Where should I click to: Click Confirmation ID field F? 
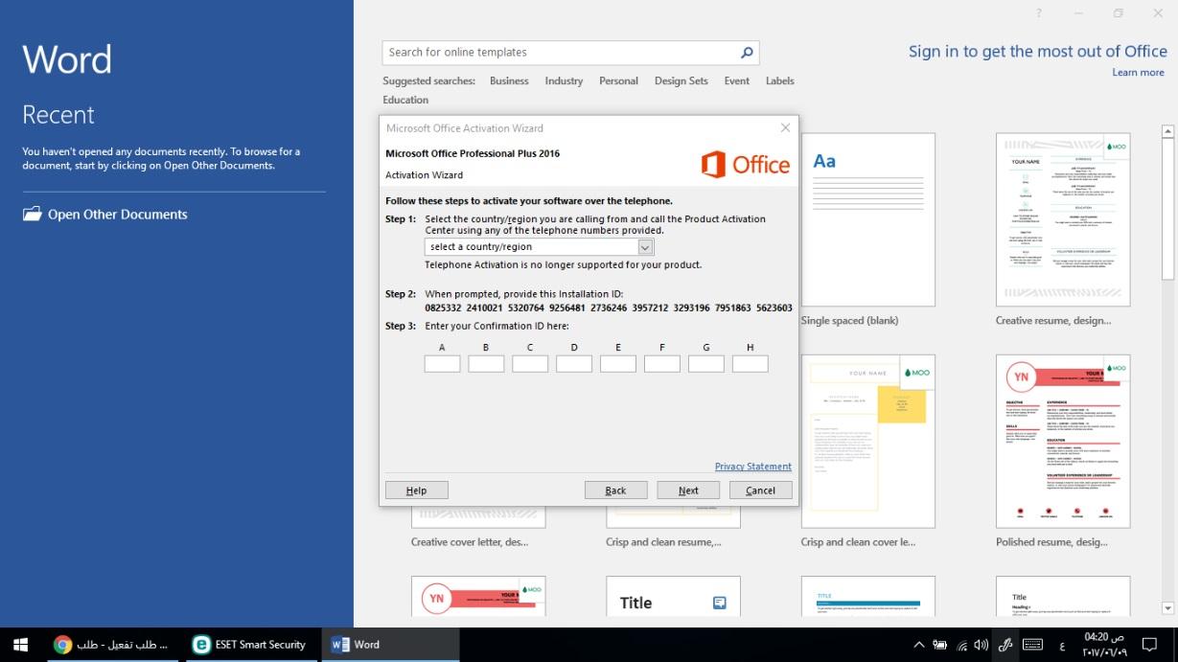pyautogui.click(x=662, y=364)
